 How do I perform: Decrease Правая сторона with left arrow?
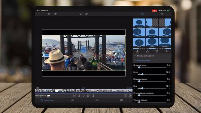[x=135, y=81]
